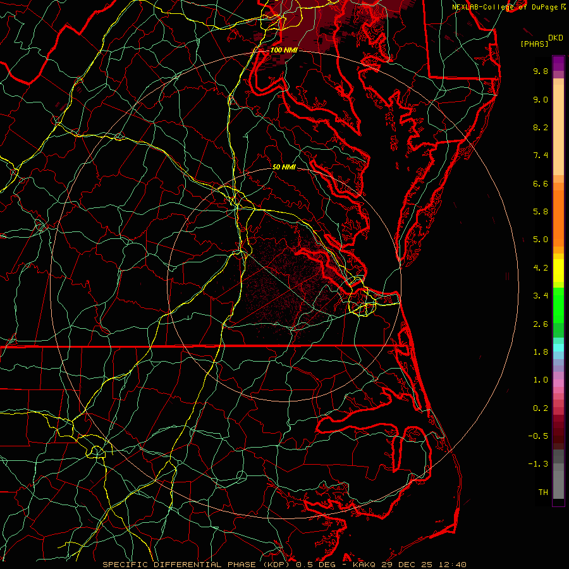Click the 7.4 legend value
The image size is (569, 569).
click(541, 156)
